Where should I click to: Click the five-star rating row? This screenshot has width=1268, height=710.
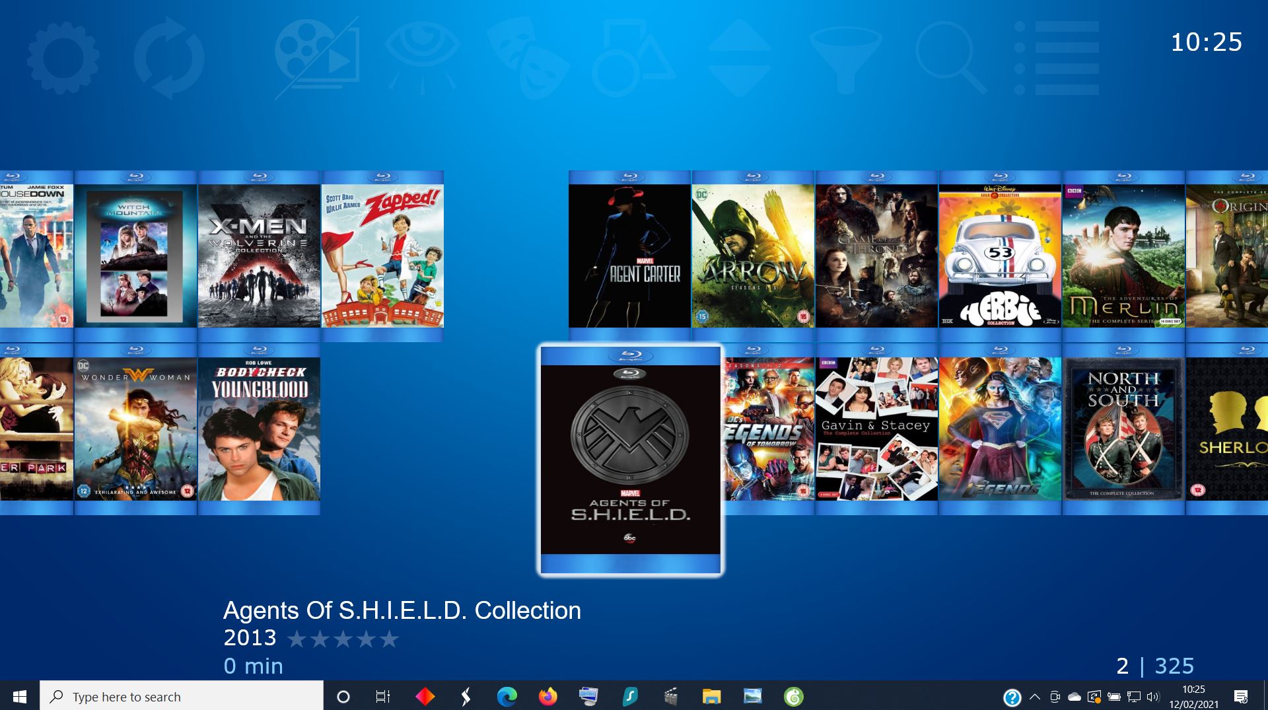coord(343,639)
